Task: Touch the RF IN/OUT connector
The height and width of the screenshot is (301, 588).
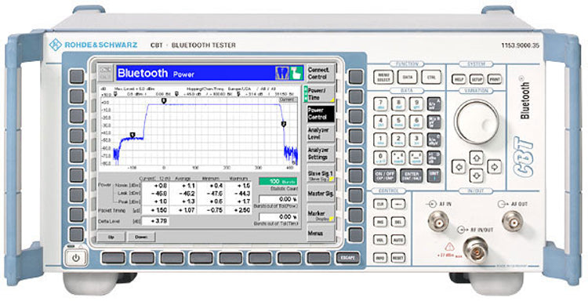Action: point(476,250)
